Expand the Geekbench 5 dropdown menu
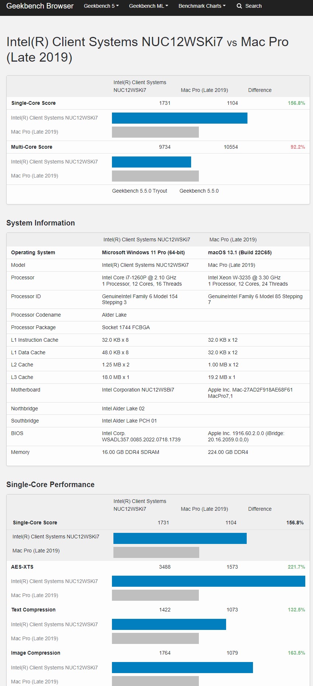313x686 pixels. 101,6
